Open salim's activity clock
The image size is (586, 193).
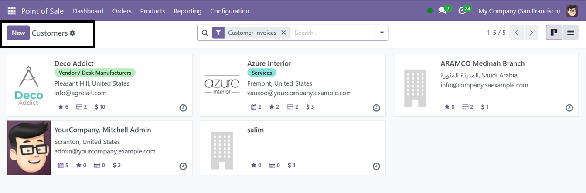(x=376, y=166)
